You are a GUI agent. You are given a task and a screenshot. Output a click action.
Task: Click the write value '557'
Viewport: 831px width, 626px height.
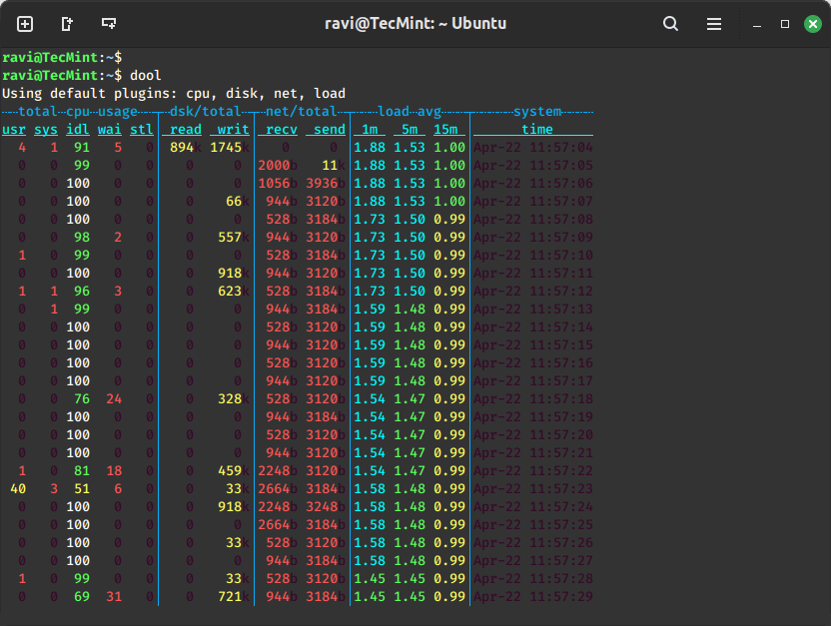pos(230,238)
